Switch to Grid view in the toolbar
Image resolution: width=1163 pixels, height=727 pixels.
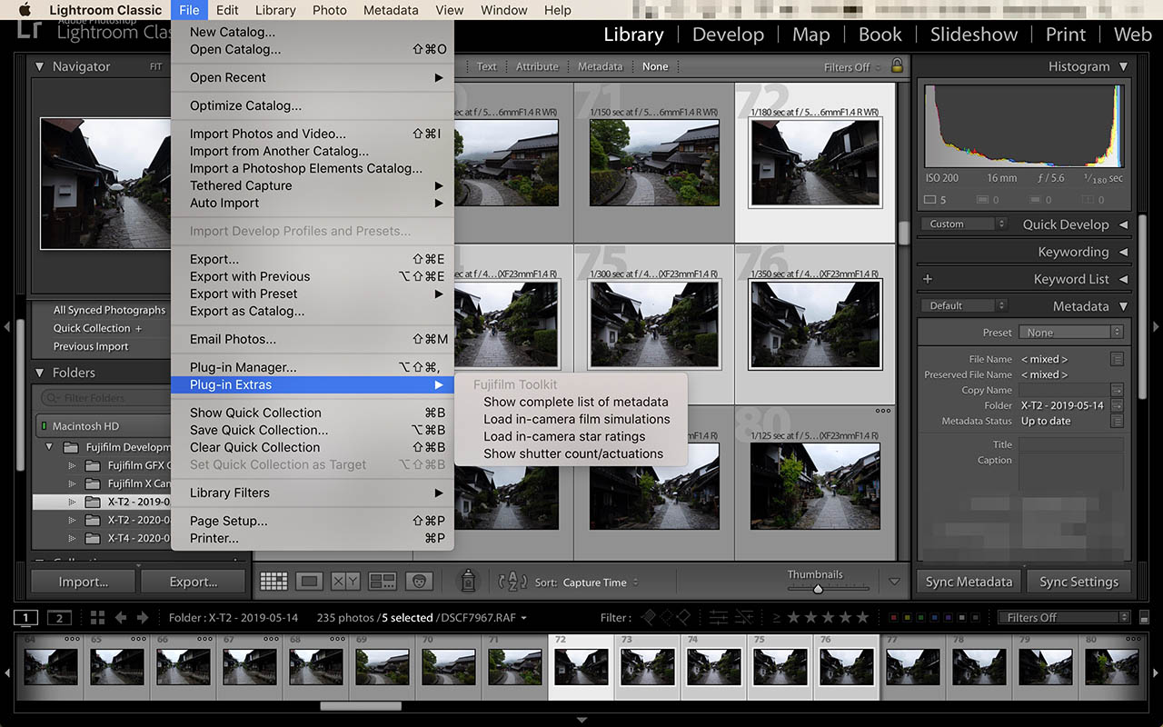pyautogui.click(x=273, y=582)
